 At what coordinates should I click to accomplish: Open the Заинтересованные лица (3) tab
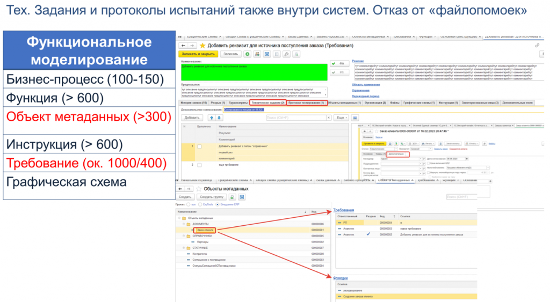click(480, 102)
